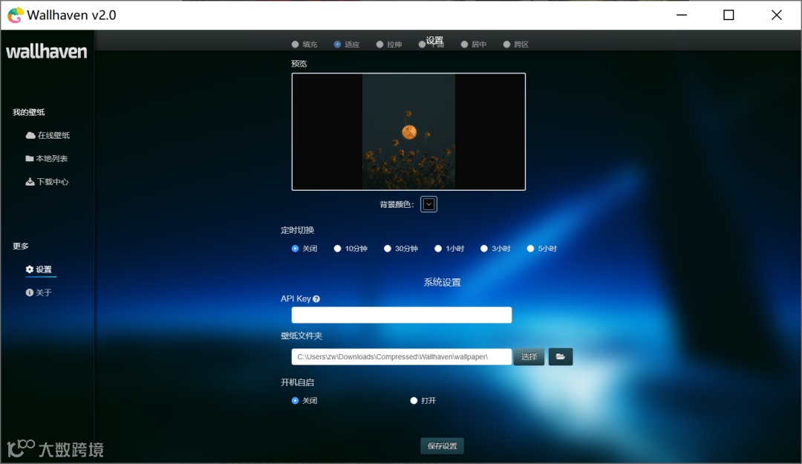Click the Wallhaven app icon in title bar
This screenshot has height=464, width=802.
point(16,15)
